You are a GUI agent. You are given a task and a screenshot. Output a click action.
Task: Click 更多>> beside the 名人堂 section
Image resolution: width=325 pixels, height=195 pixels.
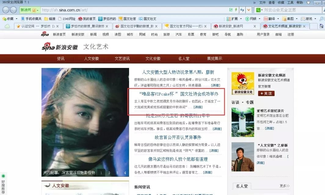click(284, 186)
